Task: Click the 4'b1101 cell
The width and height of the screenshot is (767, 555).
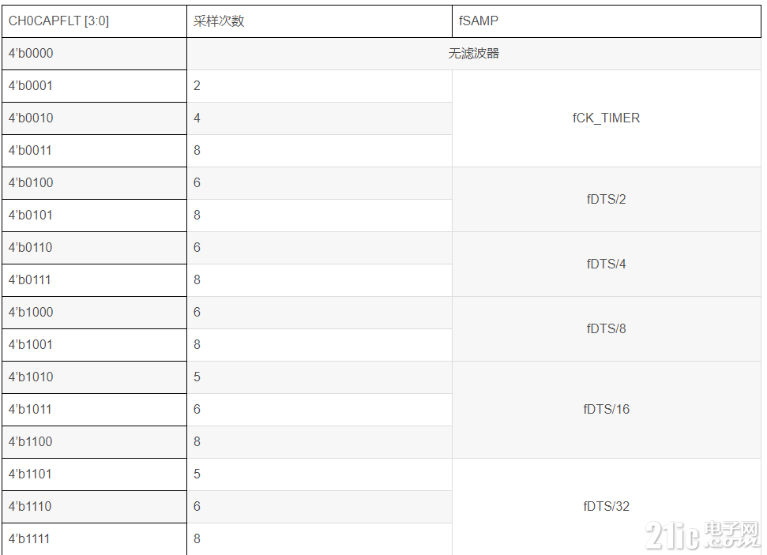Action: point(95,474)
